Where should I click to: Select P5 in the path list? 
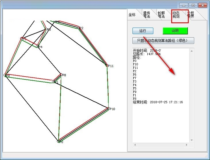coord(135,88)
